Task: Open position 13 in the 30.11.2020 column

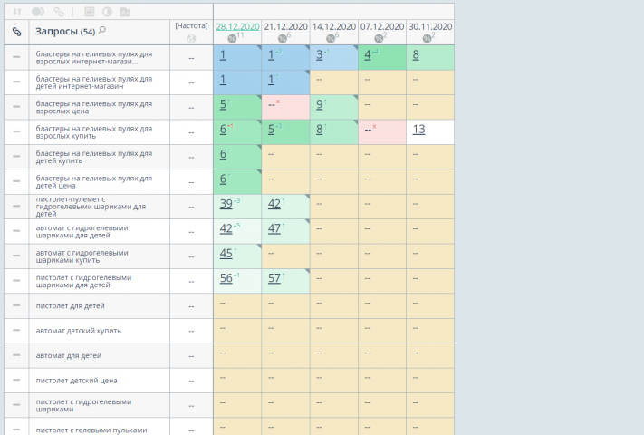Action: tap(418, 130)
